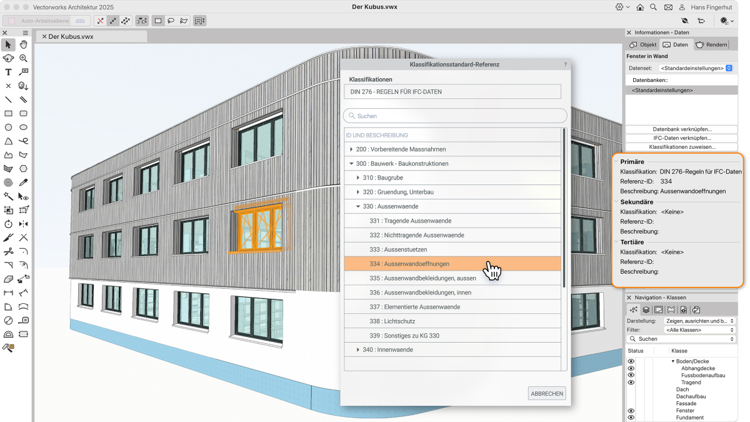Select the Text tool

click(8, 73)
